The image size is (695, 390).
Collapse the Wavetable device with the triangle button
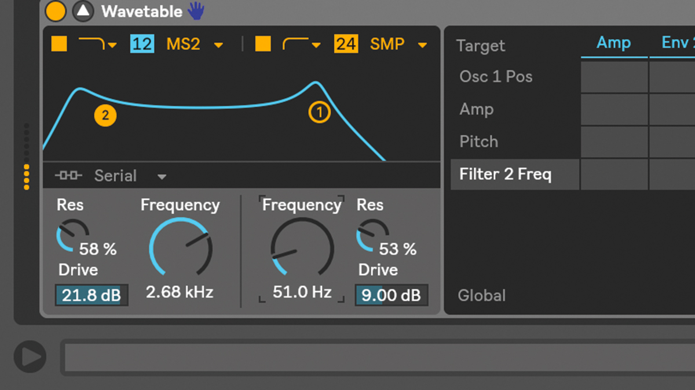click(84, 11)
